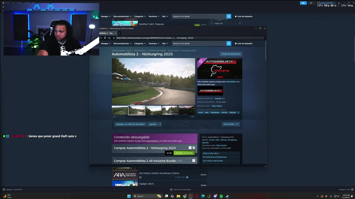The image size is (355, 199).
Task: Open File Explorer from the taskbar
Action: coord(178,196)
